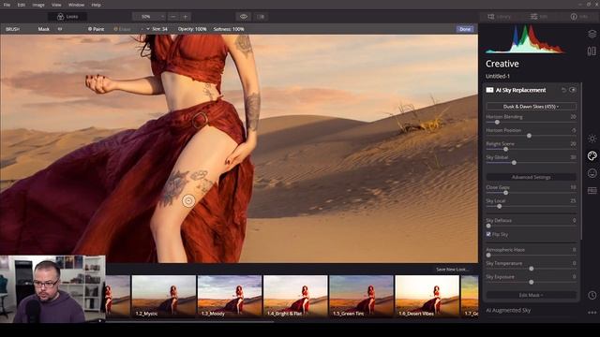Open the brush Mask visibility icon
This screenshot has width=600, height=337.
click(x=60, y=29)
